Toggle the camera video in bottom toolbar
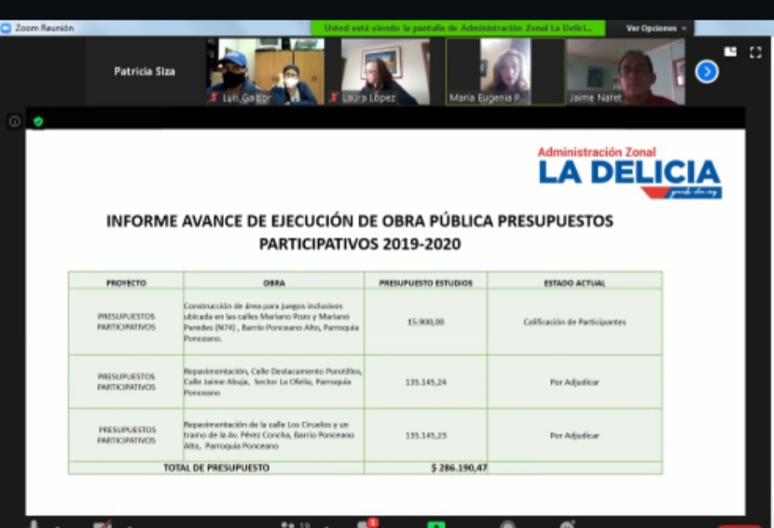Viewport: 774px width, 528px height. [101, 524]
